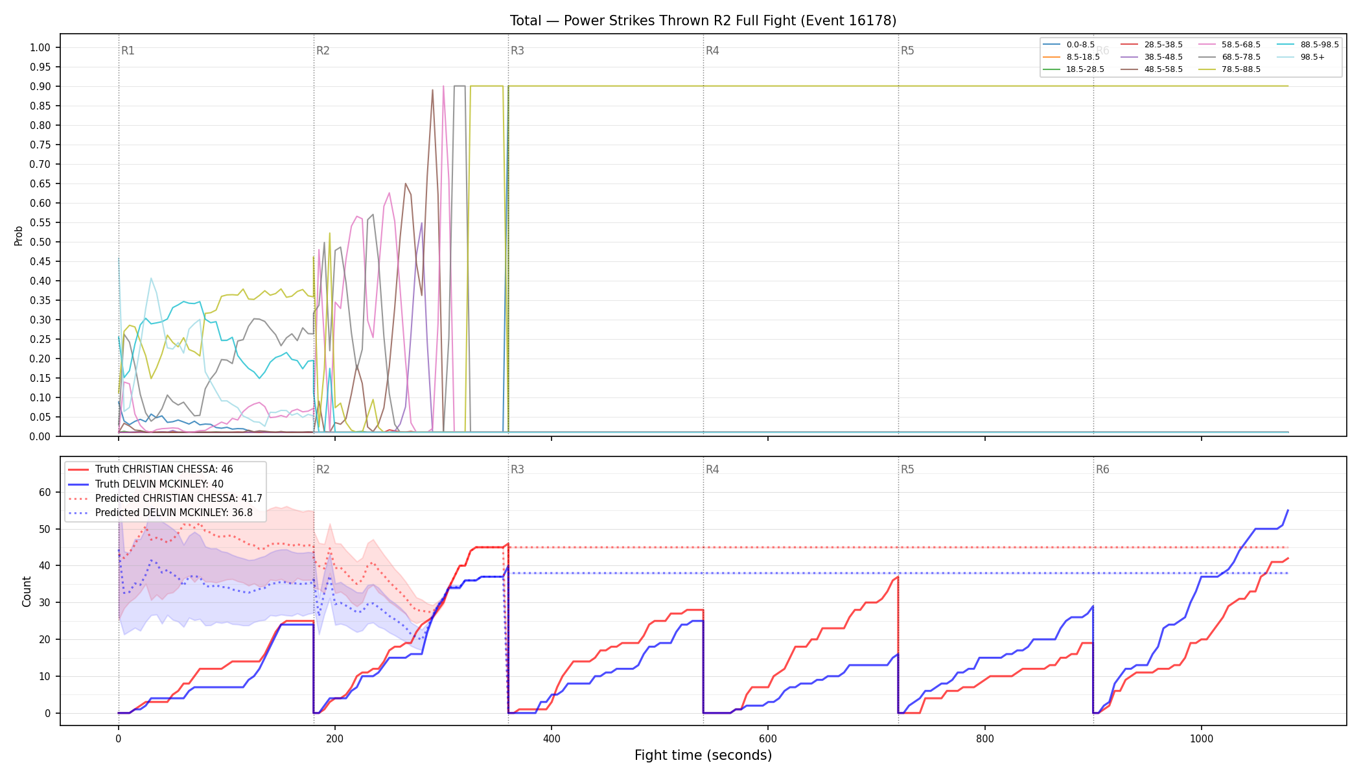Image resolution: width=1361 pixels, height=778 pixels.
Task: Click the '40' tick on the Count axis
Action: (45, 566)
